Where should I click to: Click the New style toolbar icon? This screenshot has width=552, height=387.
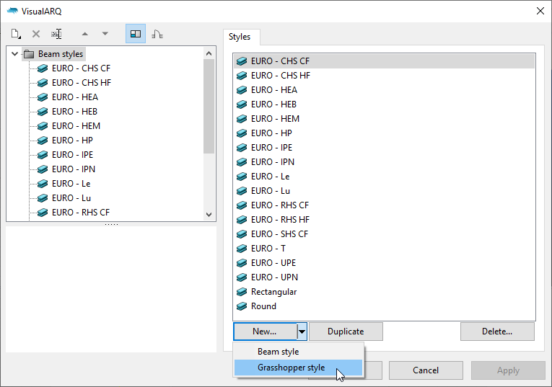click(x=16, y=34)
